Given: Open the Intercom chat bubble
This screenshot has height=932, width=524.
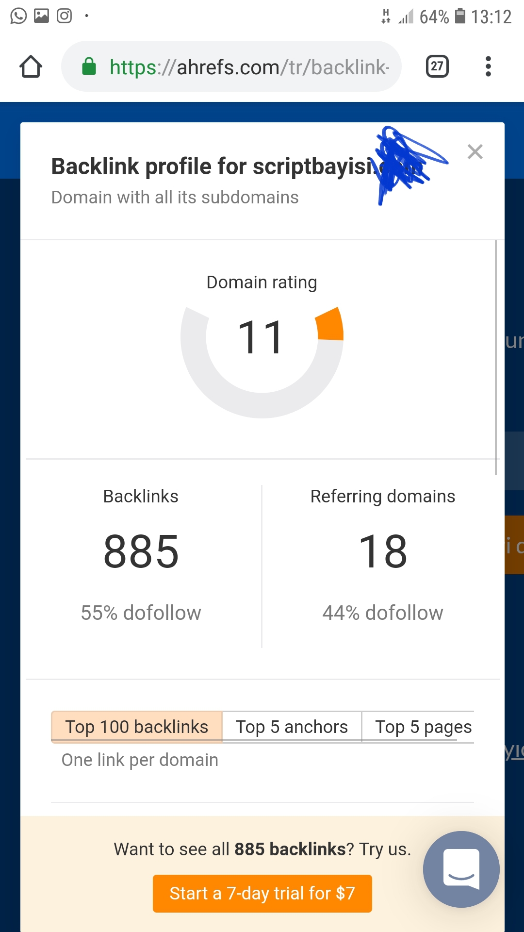Looking at the screenshot, I should point(461,869).
